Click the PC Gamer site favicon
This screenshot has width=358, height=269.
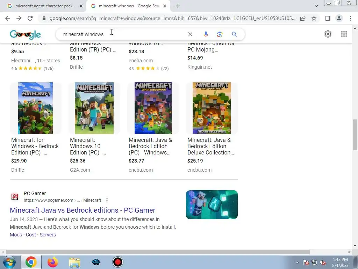15,197
